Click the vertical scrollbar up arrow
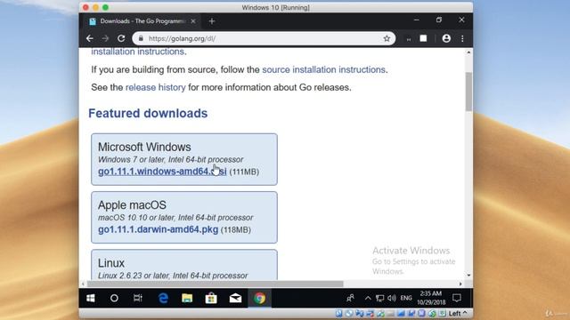The height and width of the screenshot is (320, 570). pyautogui.click(x=468, y=52)
